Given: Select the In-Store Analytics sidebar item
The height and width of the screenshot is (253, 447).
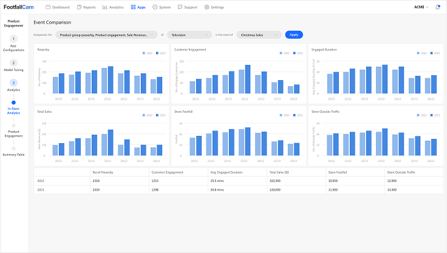Looking at the screenshot, I should [x=13, y=111].
